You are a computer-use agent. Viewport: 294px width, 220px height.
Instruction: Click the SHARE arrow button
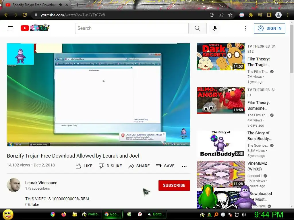click(x=139, y=166)
